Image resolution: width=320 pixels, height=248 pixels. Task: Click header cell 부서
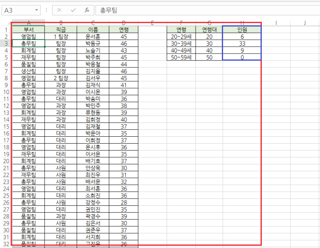pyautogui.click(x=28, y=30)
